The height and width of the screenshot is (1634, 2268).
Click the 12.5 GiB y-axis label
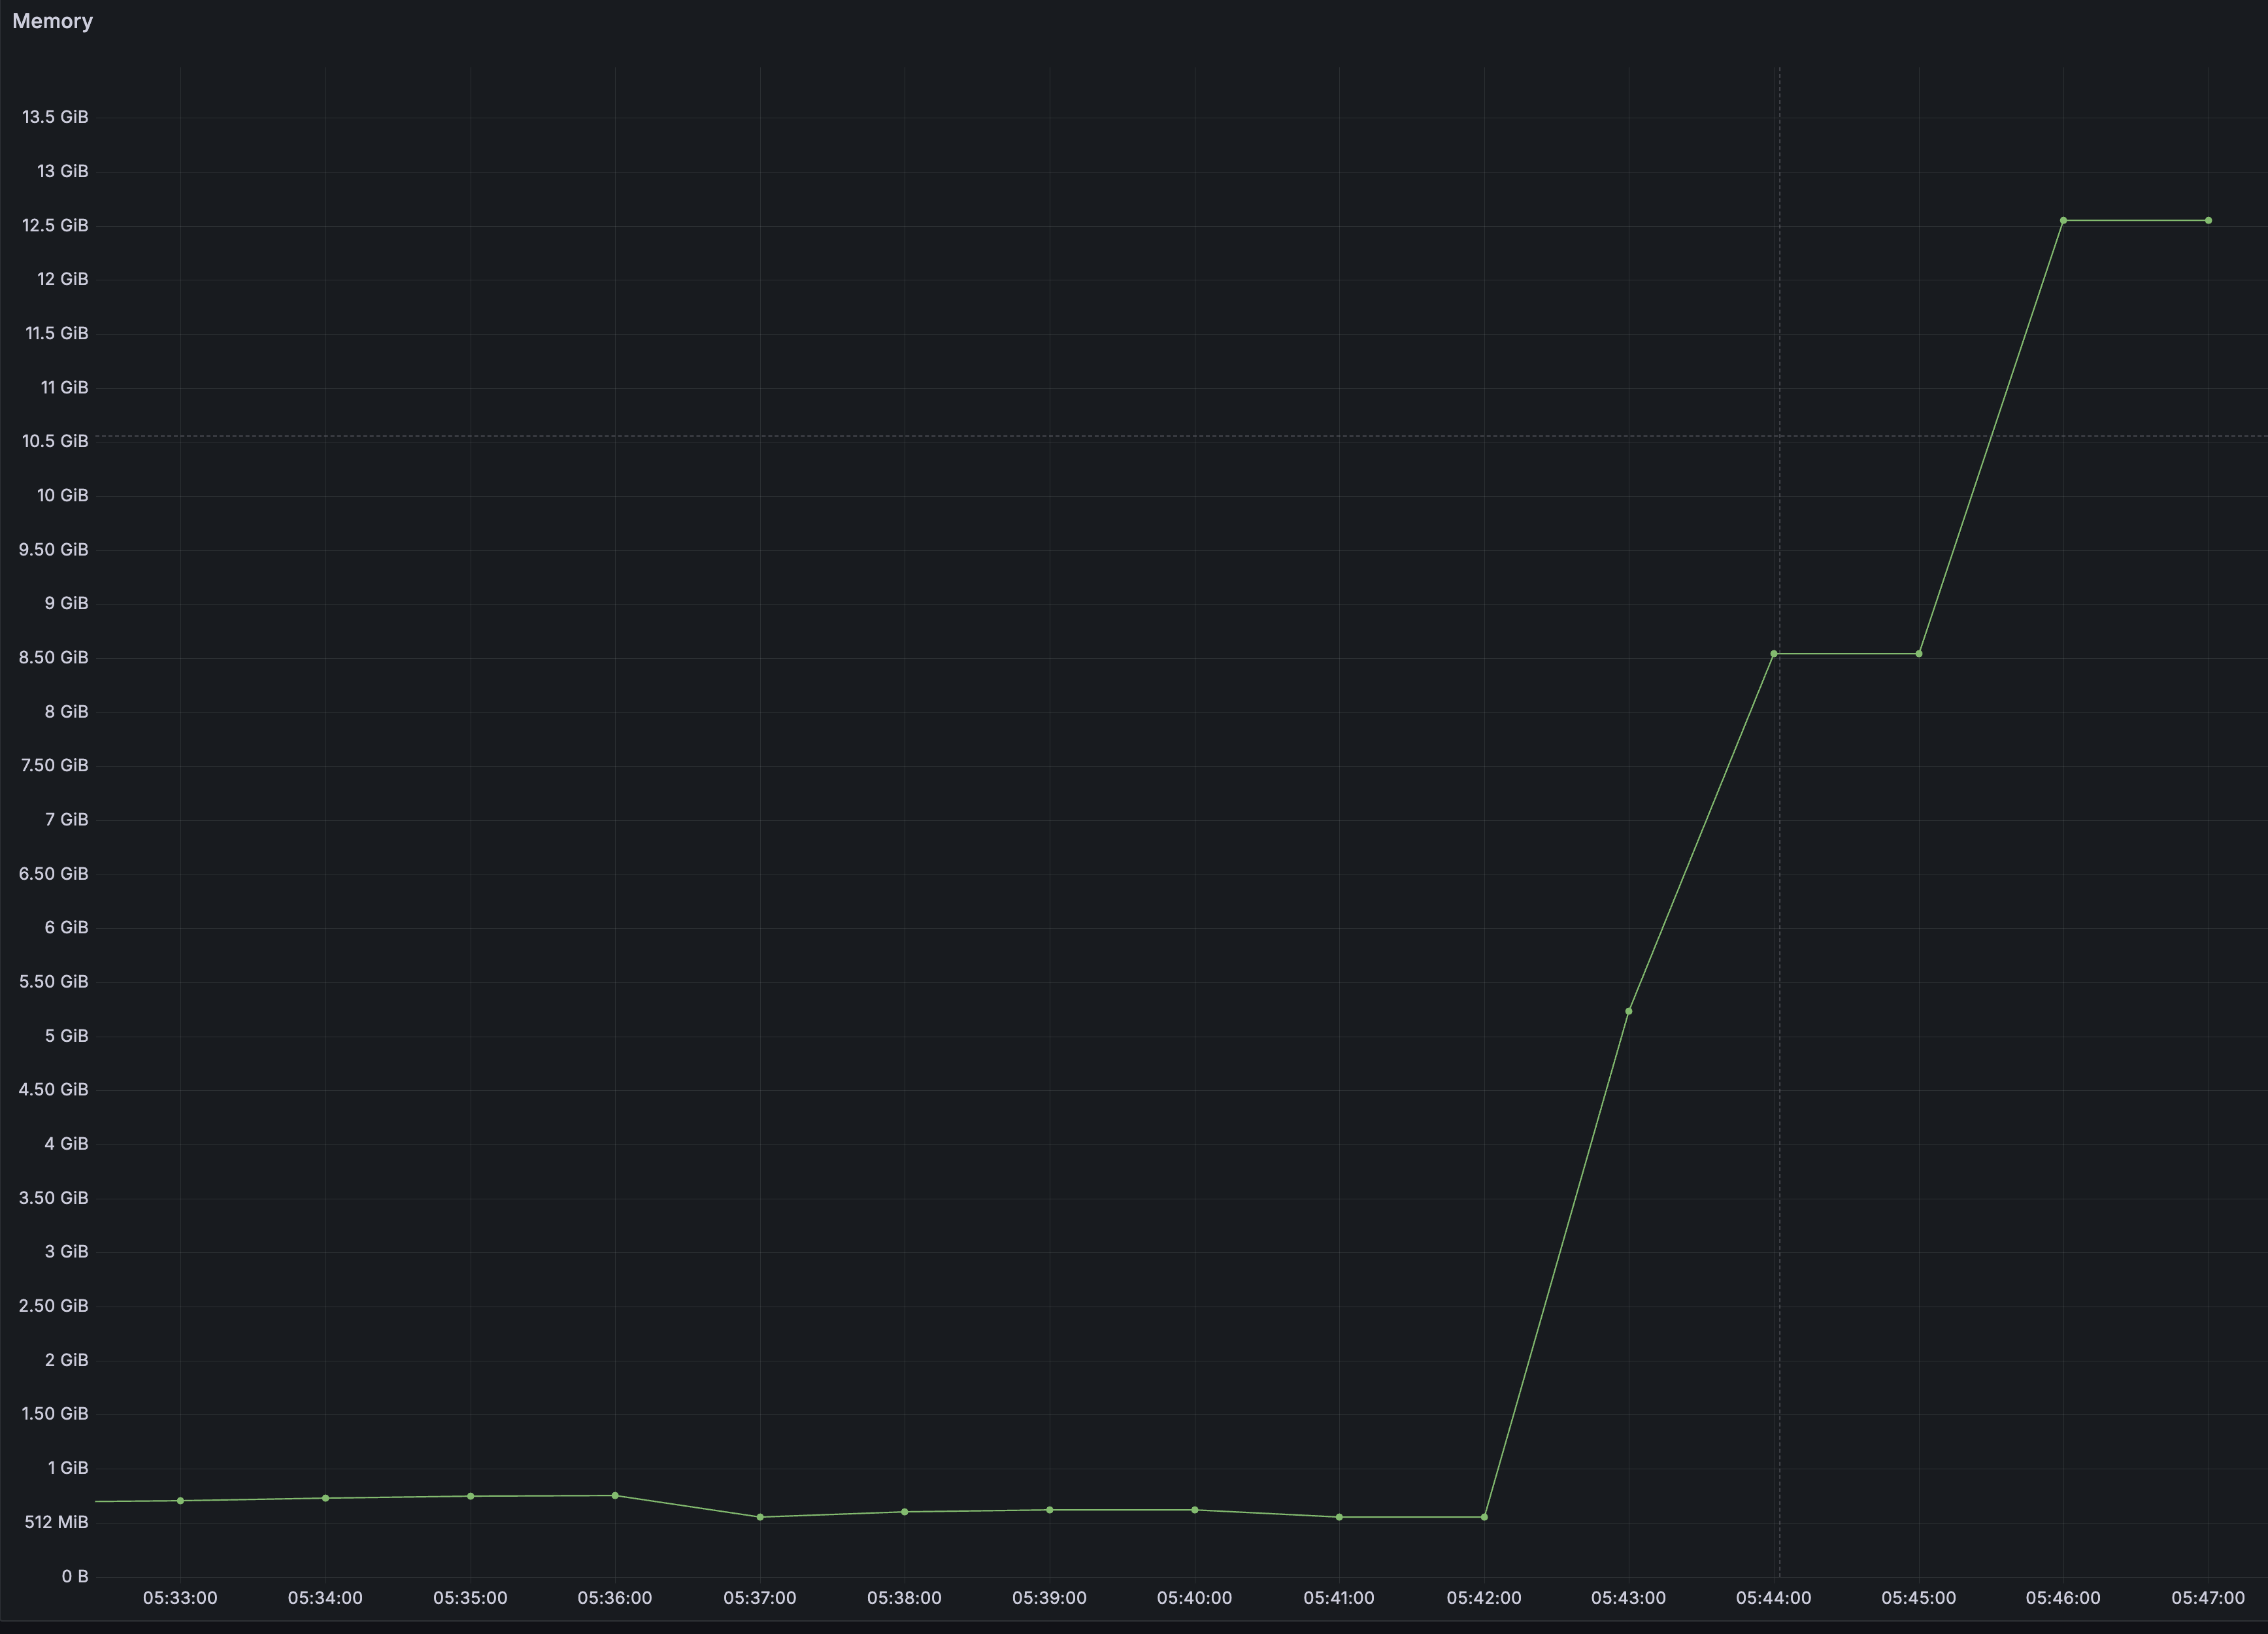(55, 225)
